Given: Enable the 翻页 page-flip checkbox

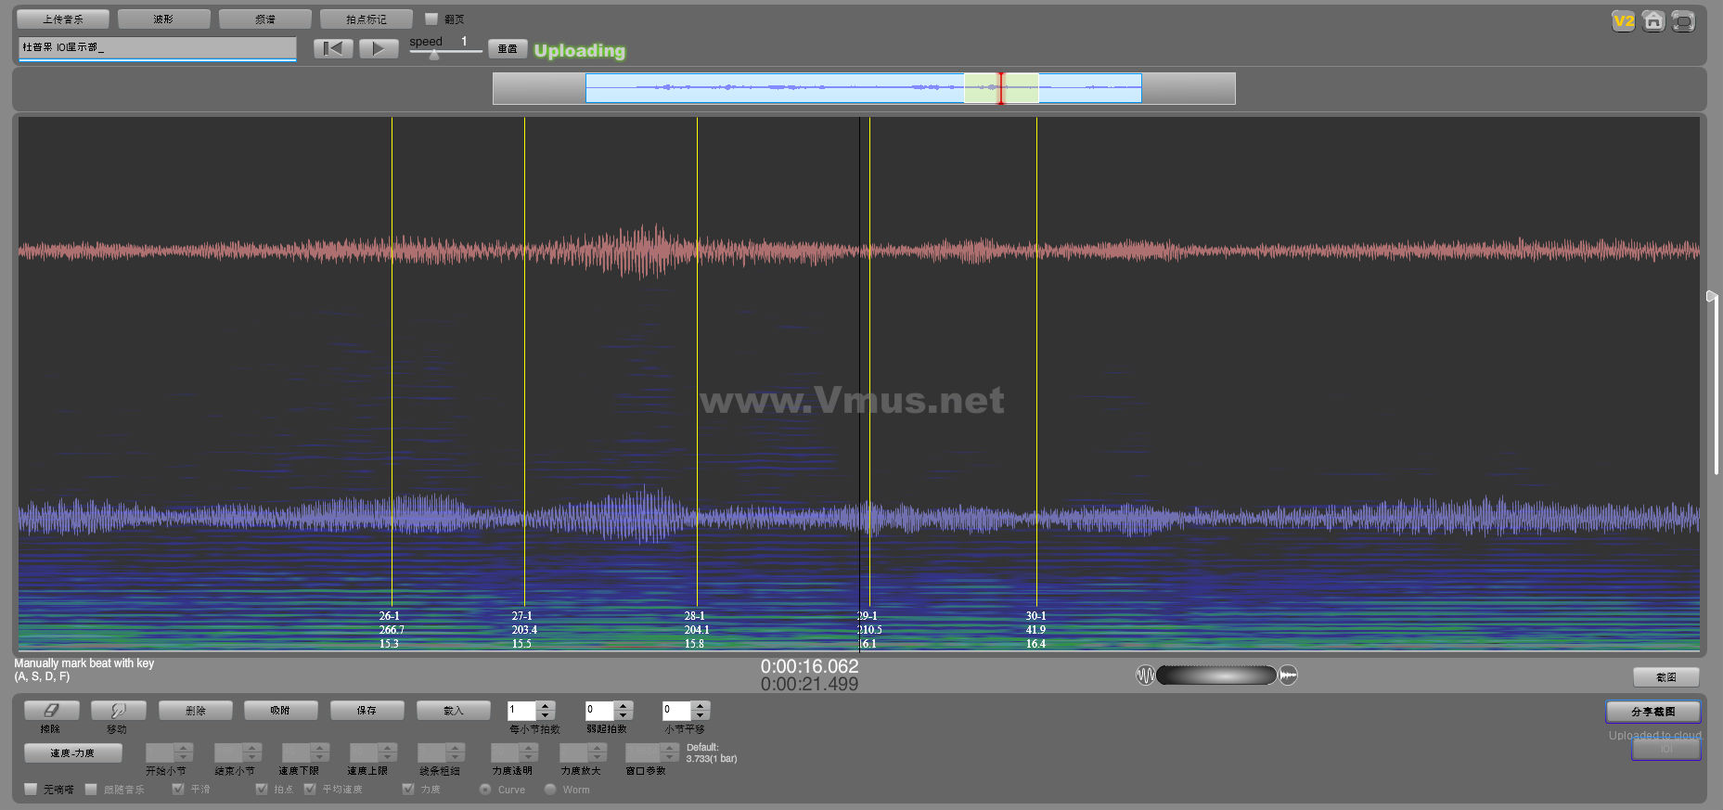Looking at the screenshot, I should 431,19.
